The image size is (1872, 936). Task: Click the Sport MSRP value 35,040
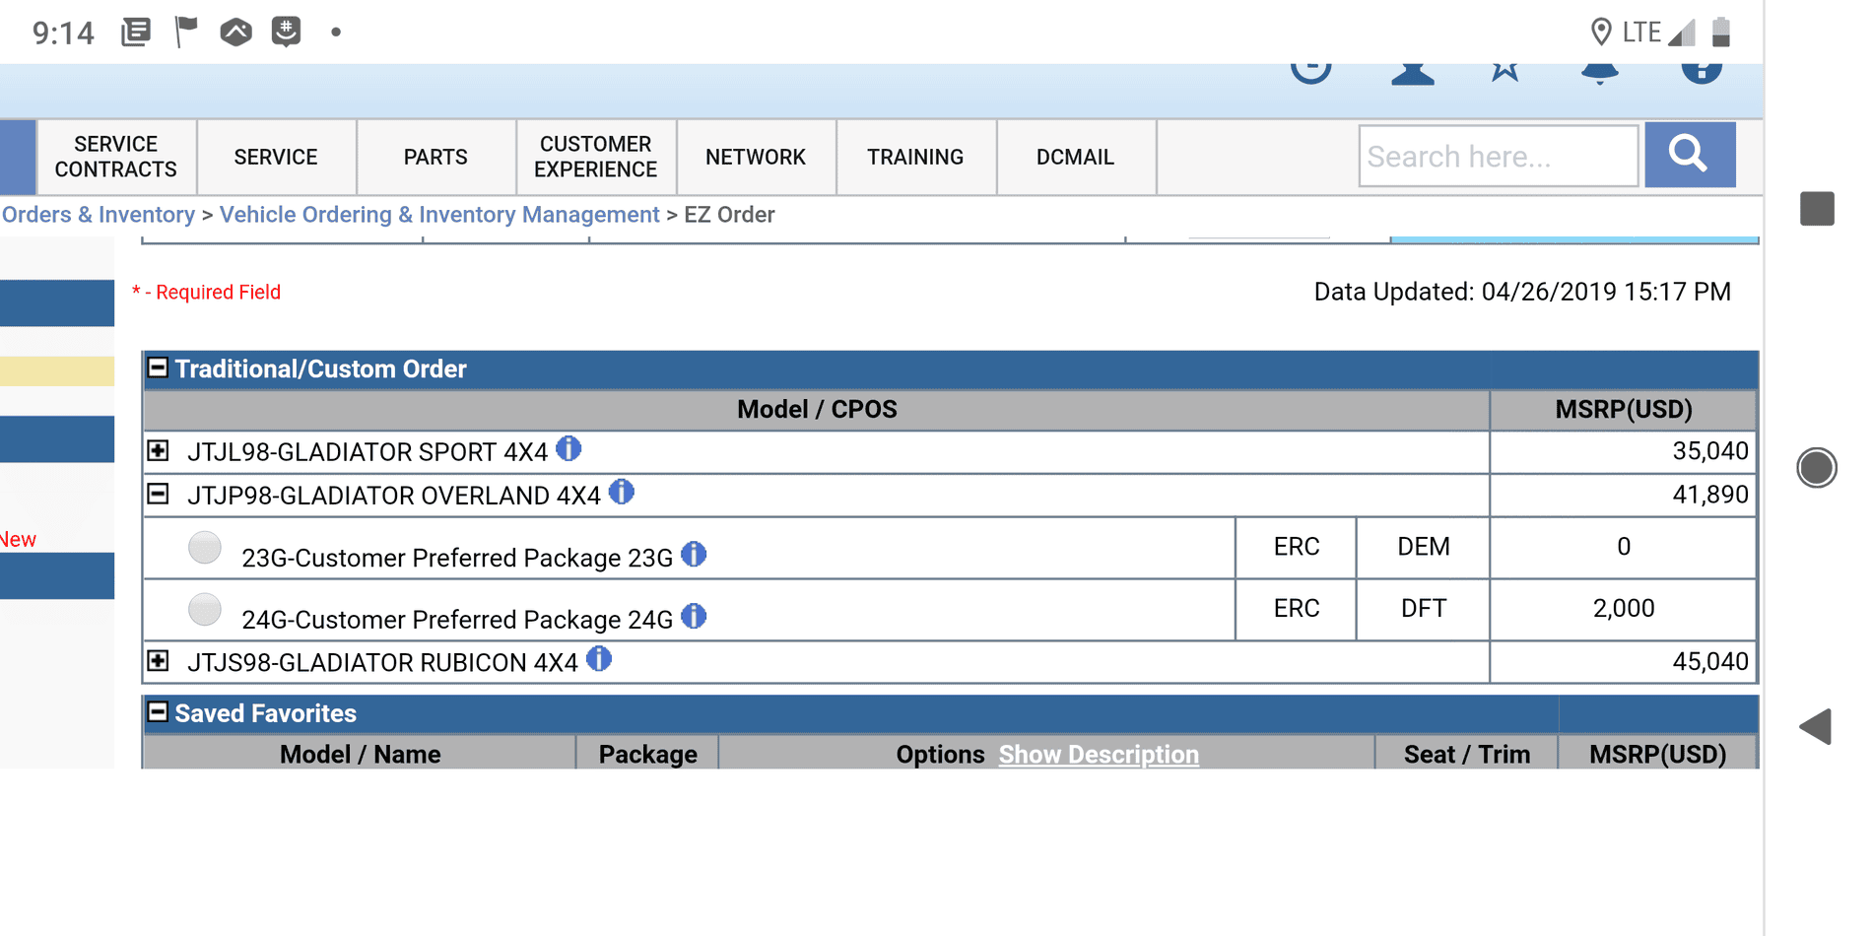(1709, 451)
